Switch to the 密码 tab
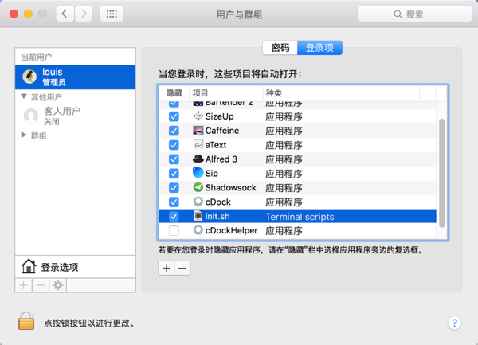Screen dimensions: 478x345 point(280,48)
